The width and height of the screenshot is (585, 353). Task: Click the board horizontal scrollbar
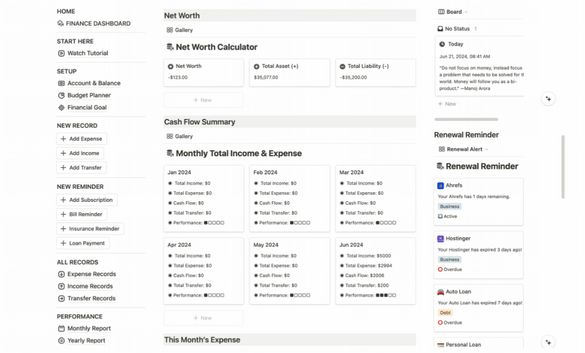[x=466, y=120]
